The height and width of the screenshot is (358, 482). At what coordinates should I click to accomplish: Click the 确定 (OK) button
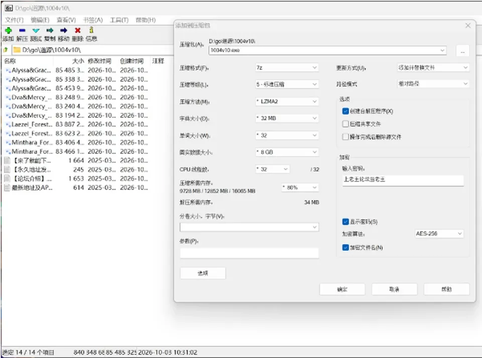pos(342,289)
